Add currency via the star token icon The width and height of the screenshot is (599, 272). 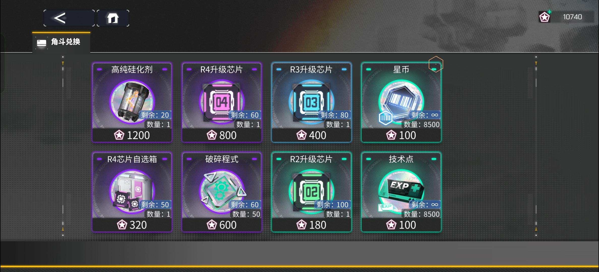545,17
